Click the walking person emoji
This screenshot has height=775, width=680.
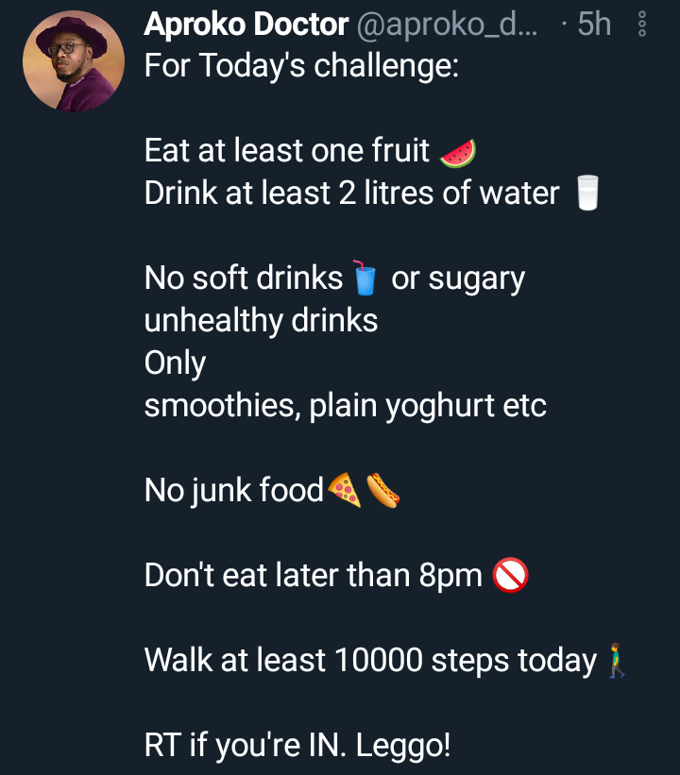point(616,661)
